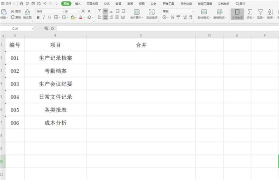The image size is (279, 180).
Task: Toggle Bold formatting
Action: tap(38, 17)
